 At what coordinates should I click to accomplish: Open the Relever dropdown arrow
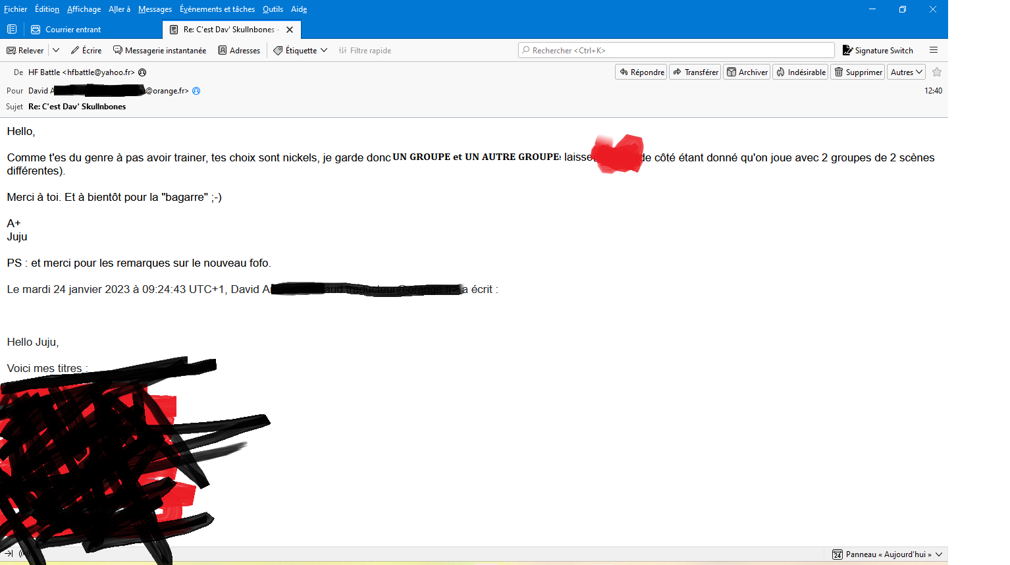(x=56, y=51)
